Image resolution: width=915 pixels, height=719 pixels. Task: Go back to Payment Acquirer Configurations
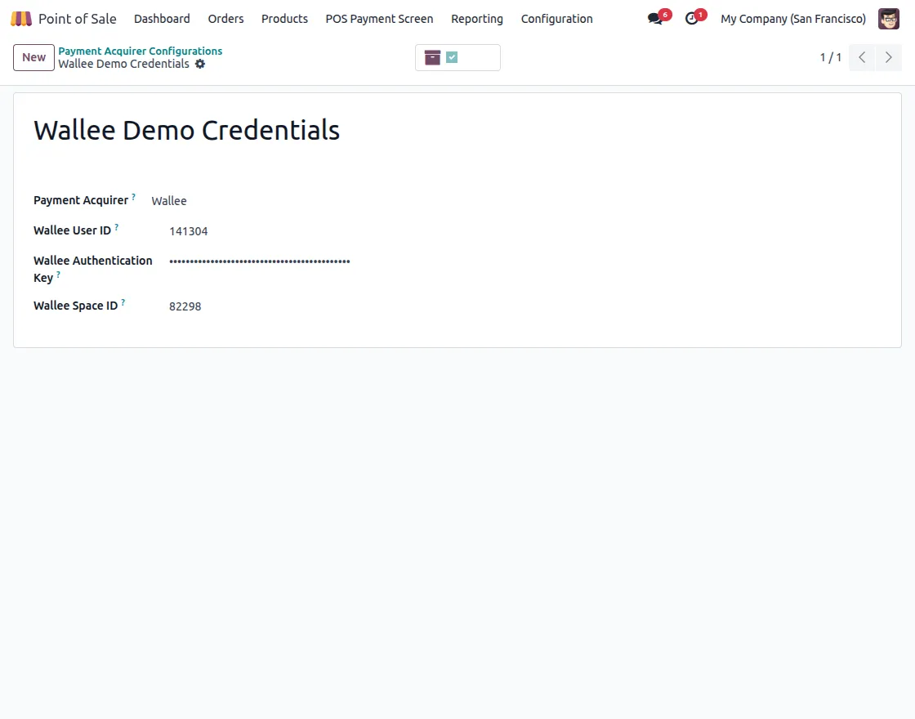coord(140,51)
